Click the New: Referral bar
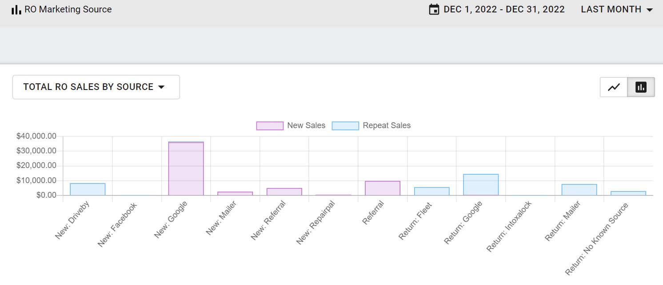This screenshot has height=285, width=663. [284, 192]
